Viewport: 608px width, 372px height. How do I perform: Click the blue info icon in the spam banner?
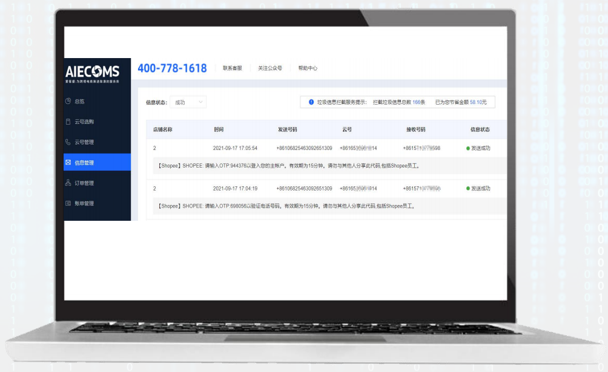311,102
